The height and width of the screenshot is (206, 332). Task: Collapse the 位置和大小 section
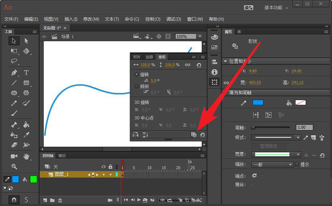pos(225,61)
